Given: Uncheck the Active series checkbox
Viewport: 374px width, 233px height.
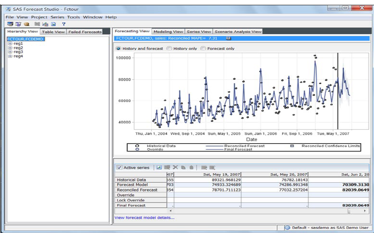Looking at the screenshot, I should point(119,168).
